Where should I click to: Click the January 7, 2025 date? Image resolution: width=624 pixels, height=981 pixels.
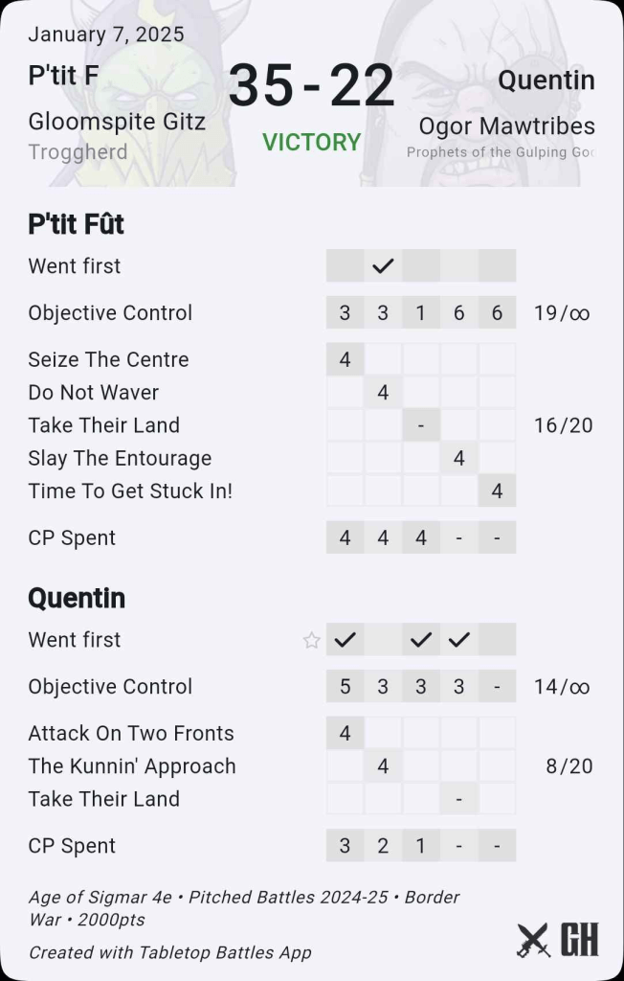point(106,35)
